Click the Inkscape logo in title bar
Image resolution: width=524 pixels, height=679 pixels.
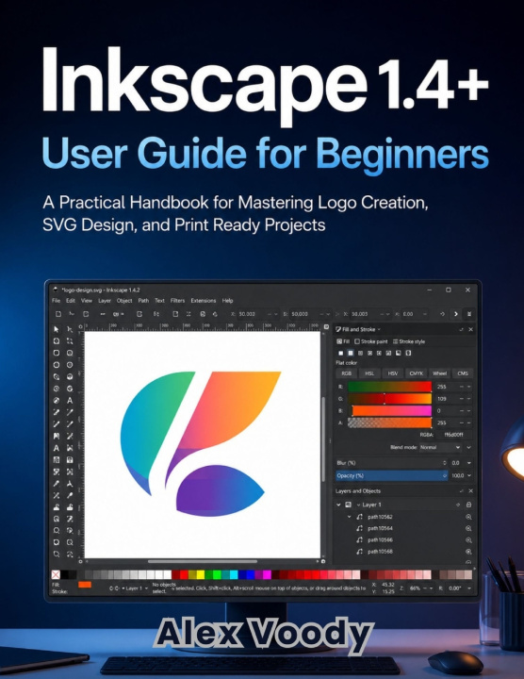pos(56,290)
